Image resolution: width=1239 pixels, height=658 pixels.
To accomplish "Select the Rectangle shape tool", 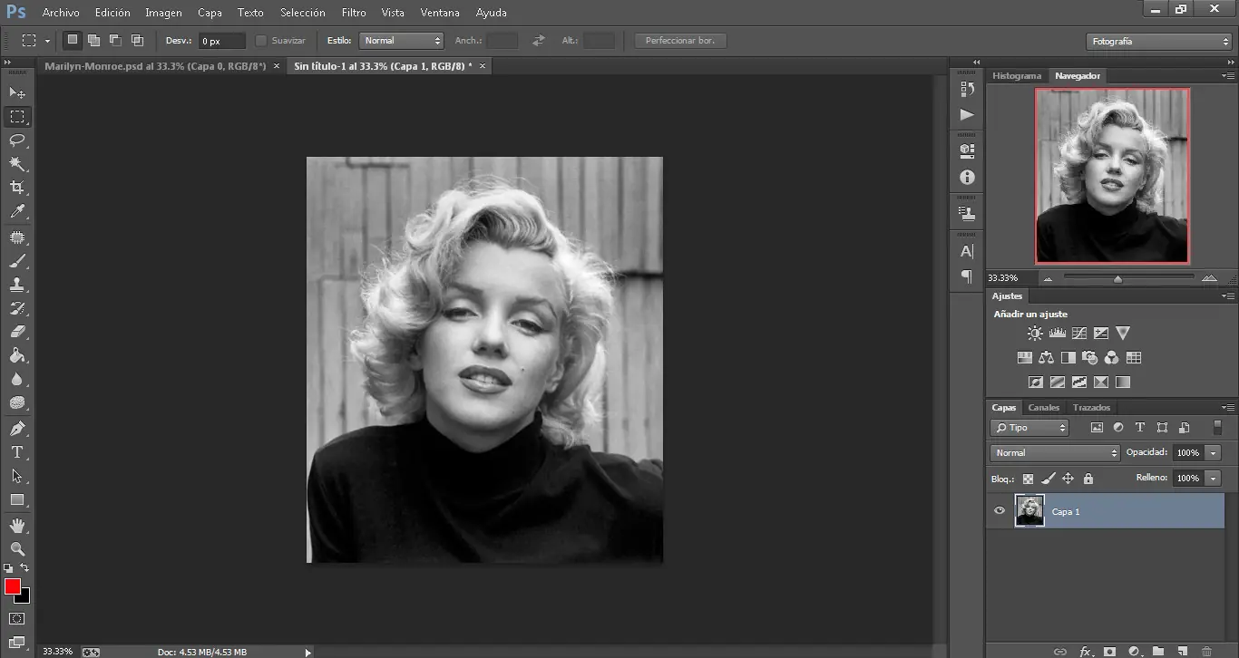I will pyautogui.click(x=17, y=499).
